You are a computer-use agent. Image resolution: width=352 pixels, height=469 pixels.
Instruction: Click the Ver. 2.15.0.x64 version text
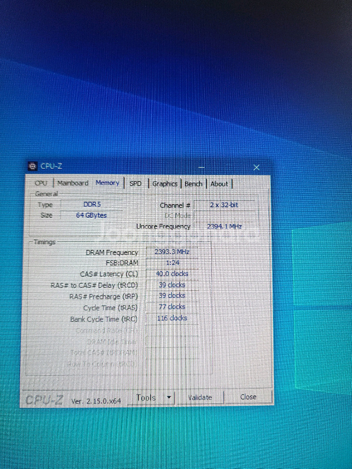(96, 401)
